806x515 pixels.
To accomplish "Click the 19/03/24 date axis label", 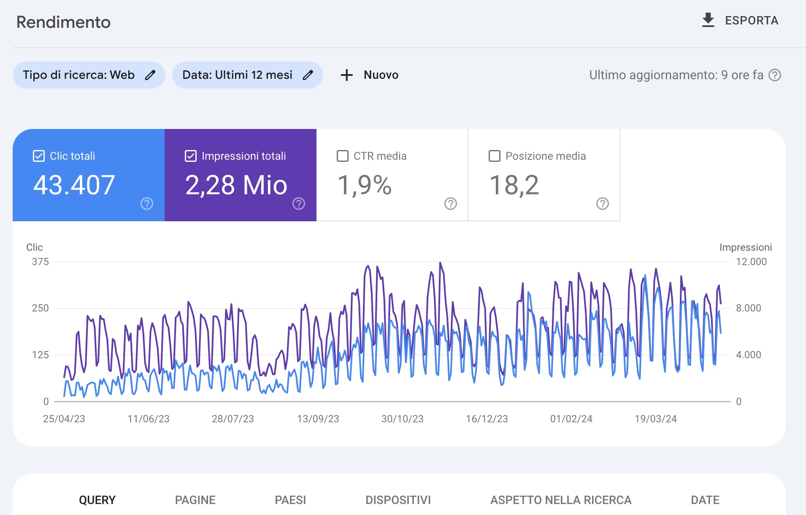I will click(656, 419).
